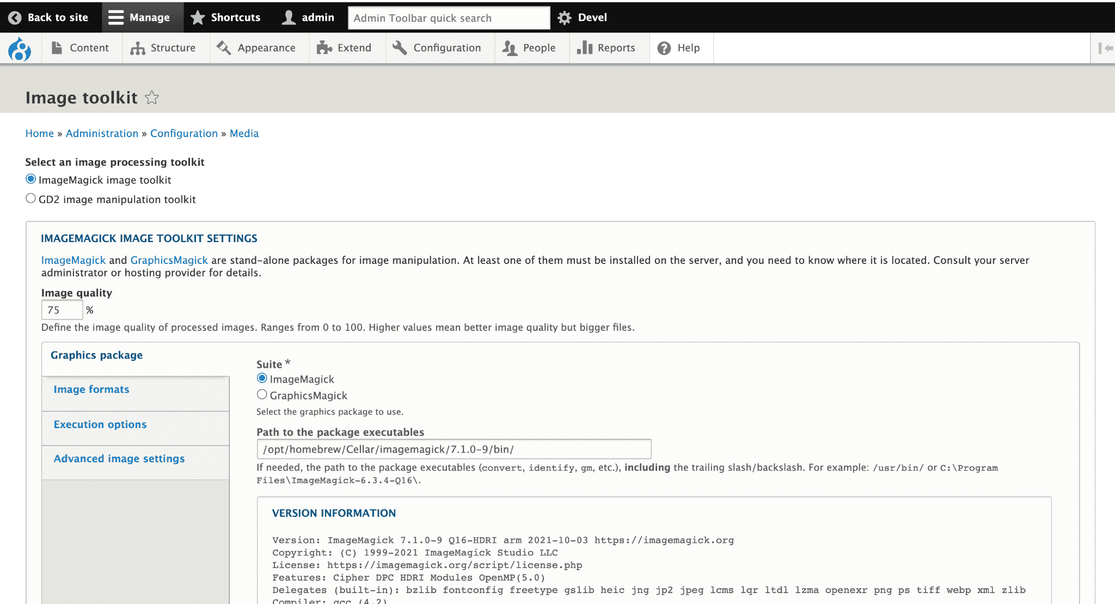This screenshot has height=604, width=1115.
Task: Click the Reports menu icon
Action: point(585,47)
